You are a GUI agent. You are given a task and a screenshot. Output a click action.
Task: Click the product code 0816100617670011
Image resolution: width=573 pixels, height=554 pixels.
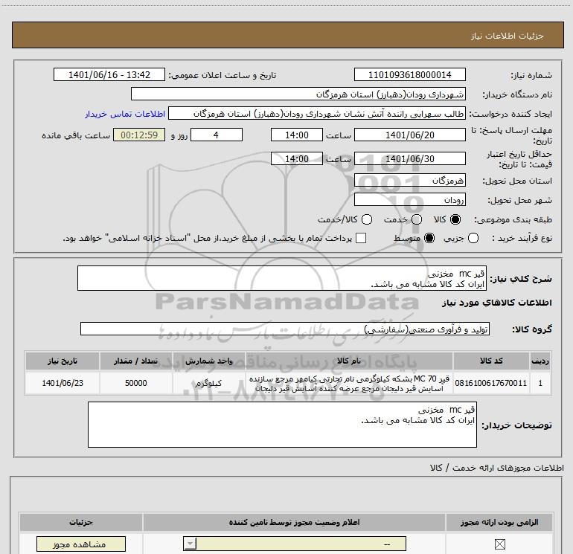click(491, 383)
